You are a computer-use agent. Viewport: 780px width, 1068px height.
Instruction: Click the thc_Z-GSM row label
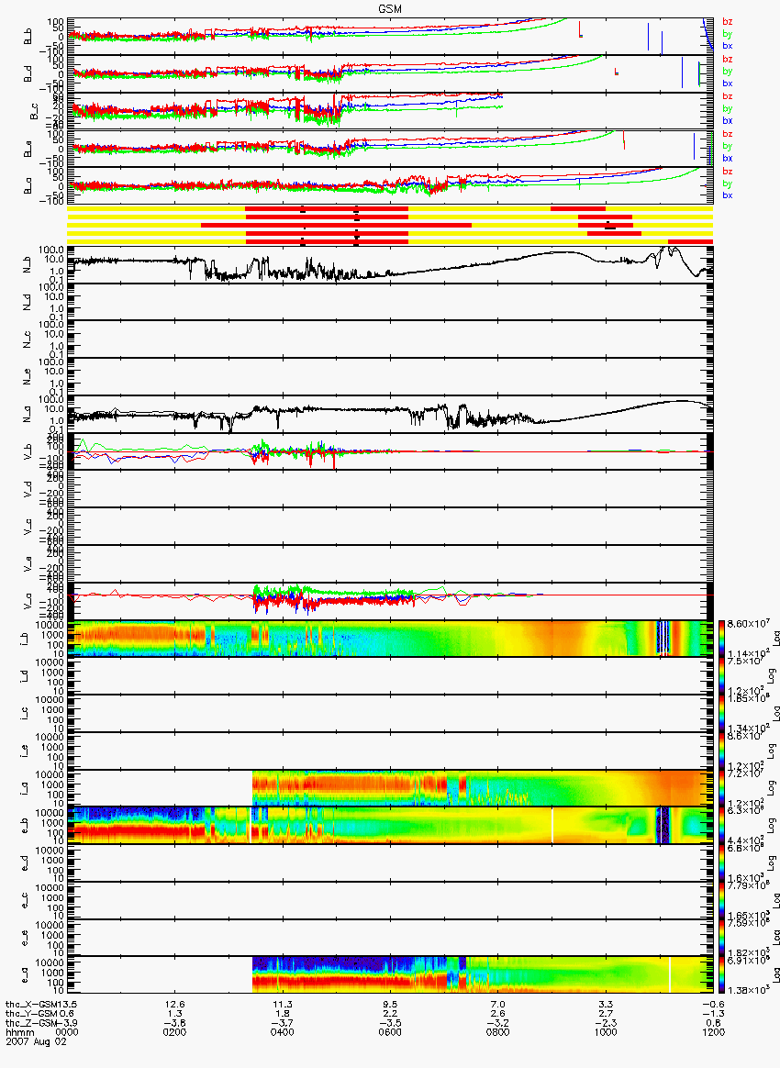(33, 1023)
